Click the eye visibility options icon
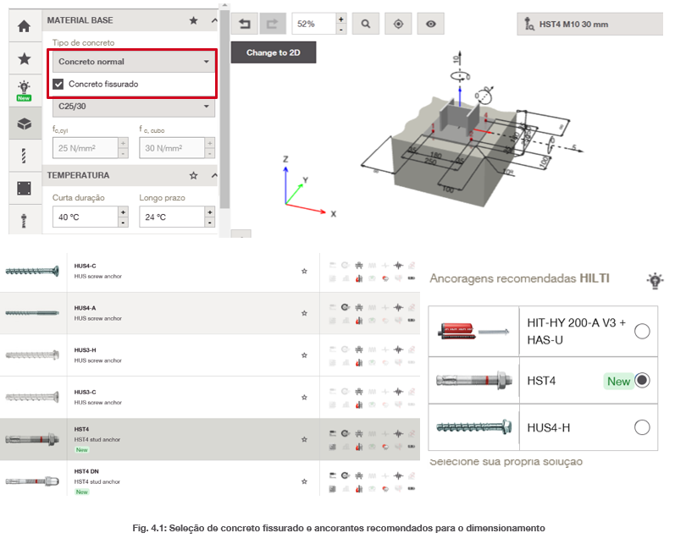Image resolution: width=686 pixels, height=544 pixels. pos(431,24)
